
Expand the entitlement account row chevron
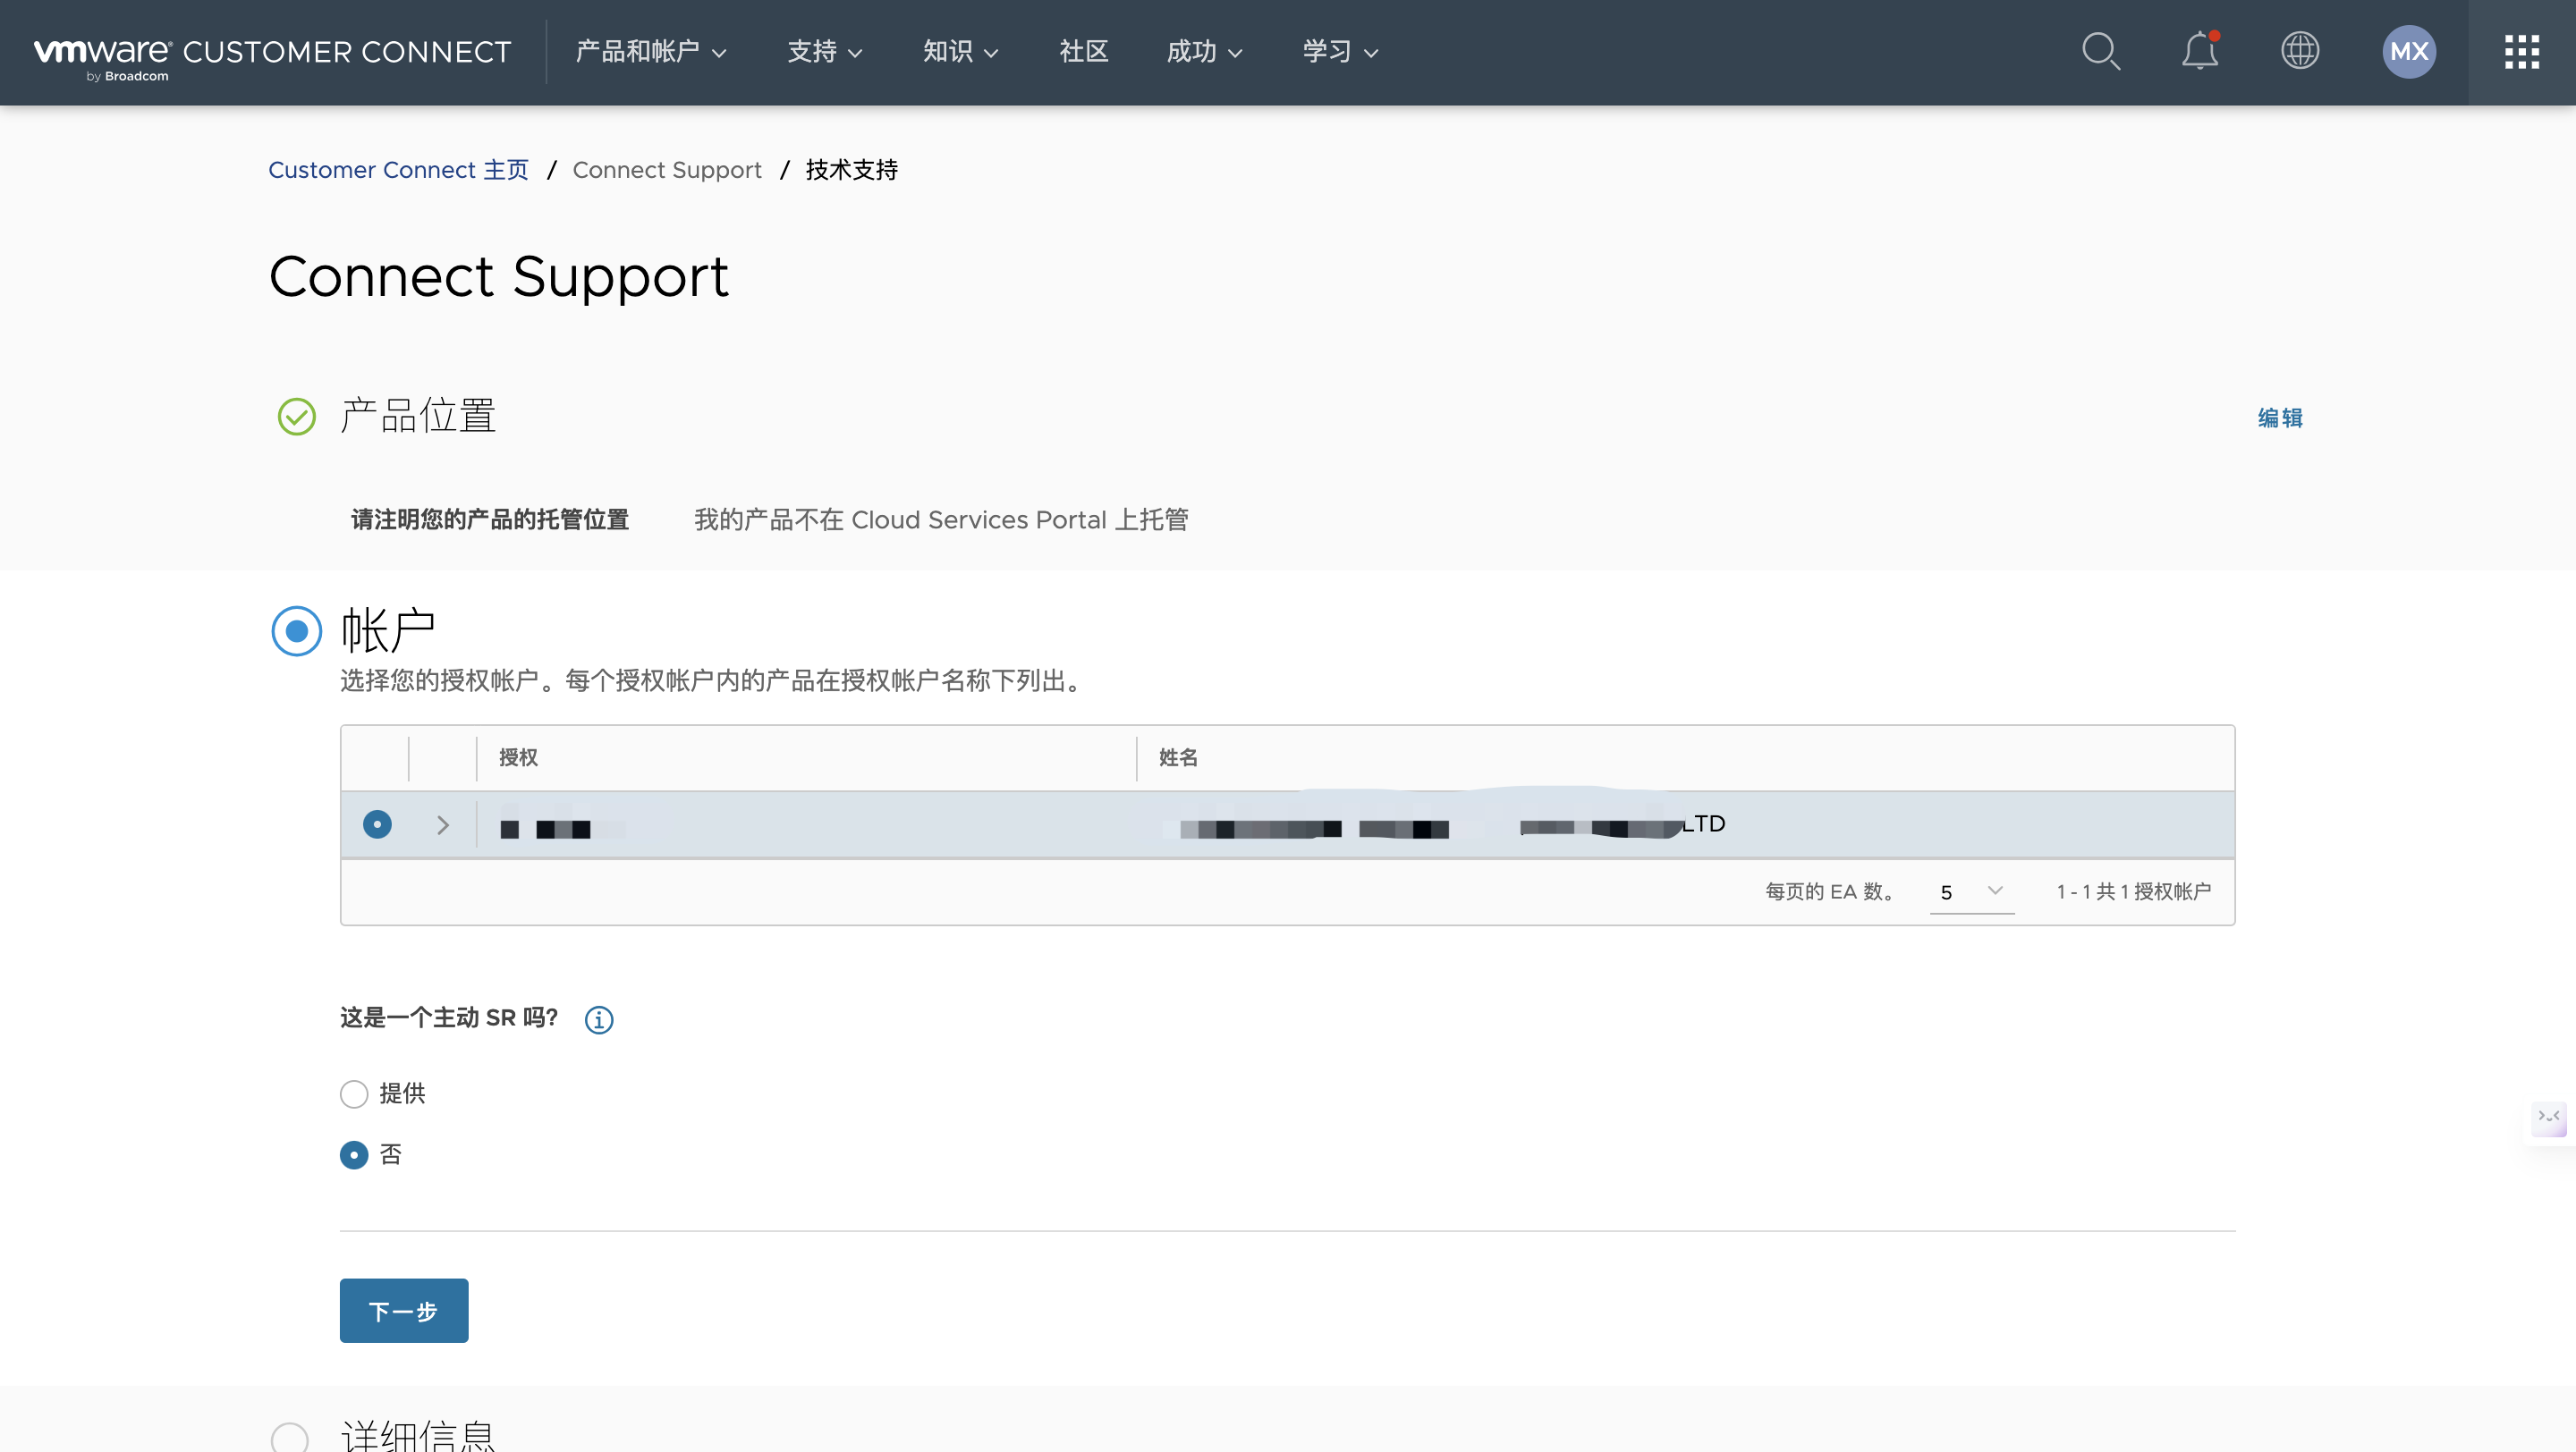tap(443, 825)
